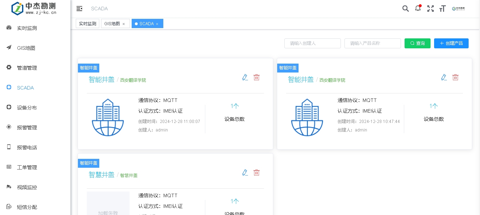
Task: Open 报警管理 in the sidebar
Action: point(27,128)
